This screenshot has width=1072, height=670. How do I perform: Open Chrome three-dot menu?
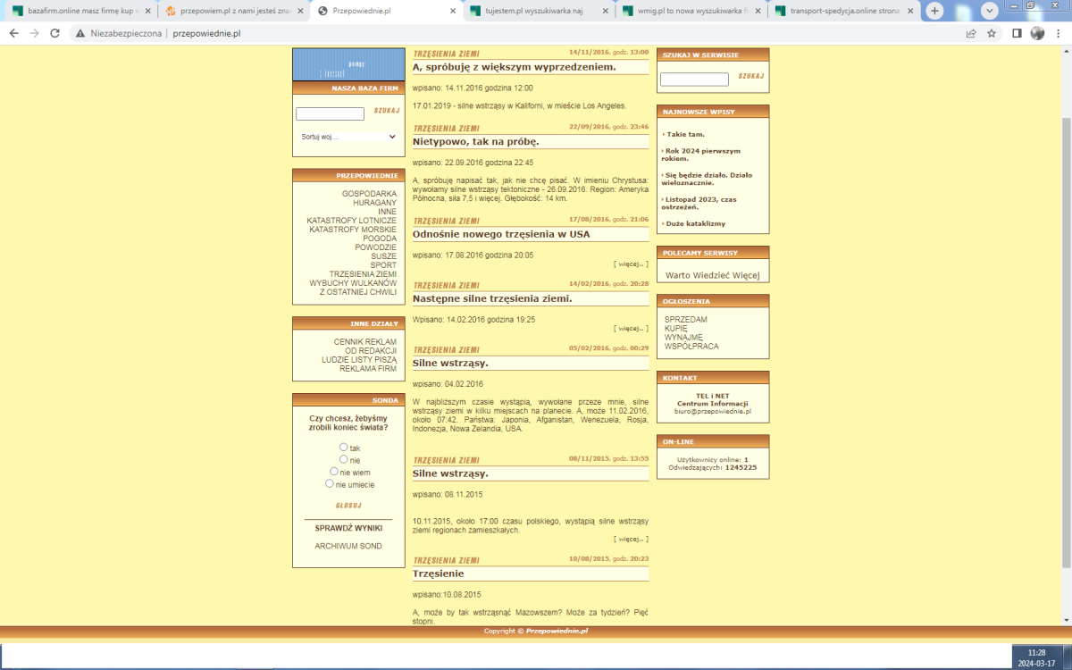pyautogui.click(x=1058, y=33)
